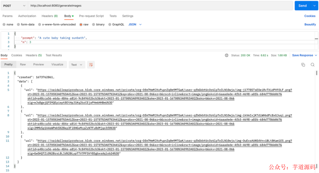Select the form-data radio button
The height and width of the screenshot is (173, 319).
[x=18, y=25]
